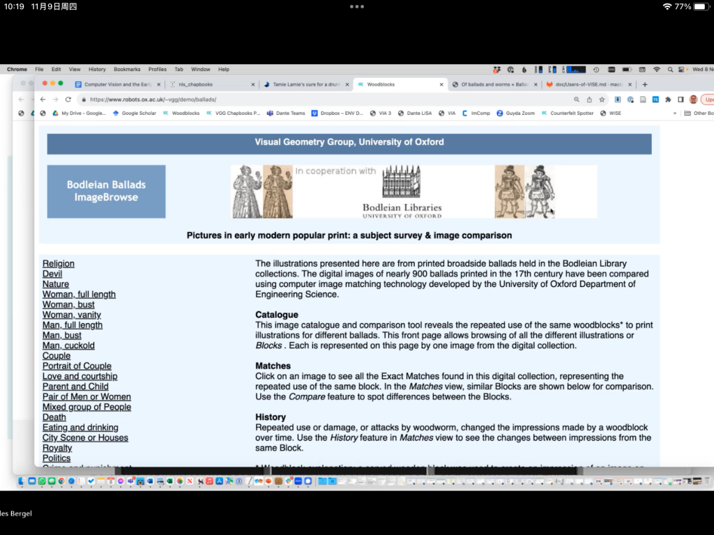Open Time Machine in the menu bar
Viewport: 714px width, 535px height.
(596, 70)
